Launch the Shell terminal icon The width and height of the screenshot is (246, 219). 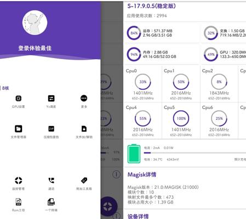point(51,202)
